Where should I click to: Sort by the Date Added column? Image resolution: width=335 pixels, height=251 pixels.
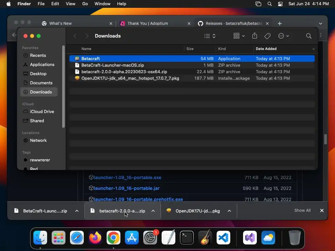click(266, 49)
